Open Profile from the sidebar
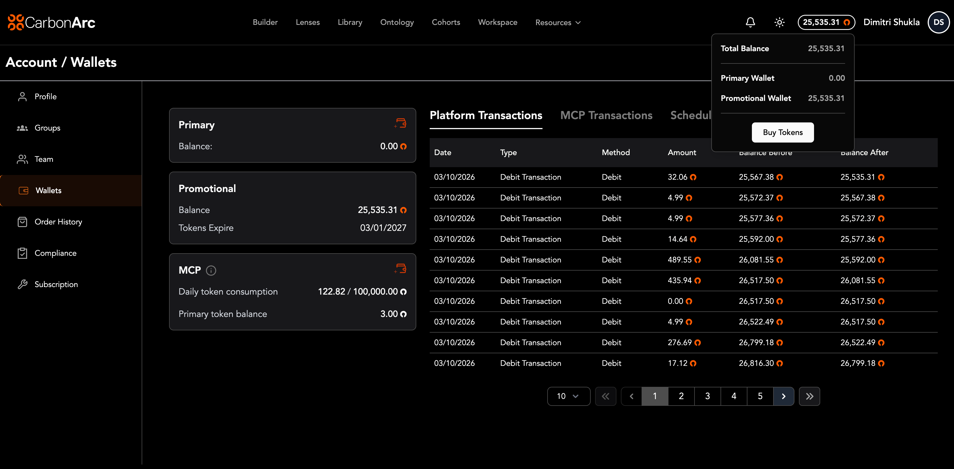954x469 pixels. pyautogui.click(x=45, y=96)
